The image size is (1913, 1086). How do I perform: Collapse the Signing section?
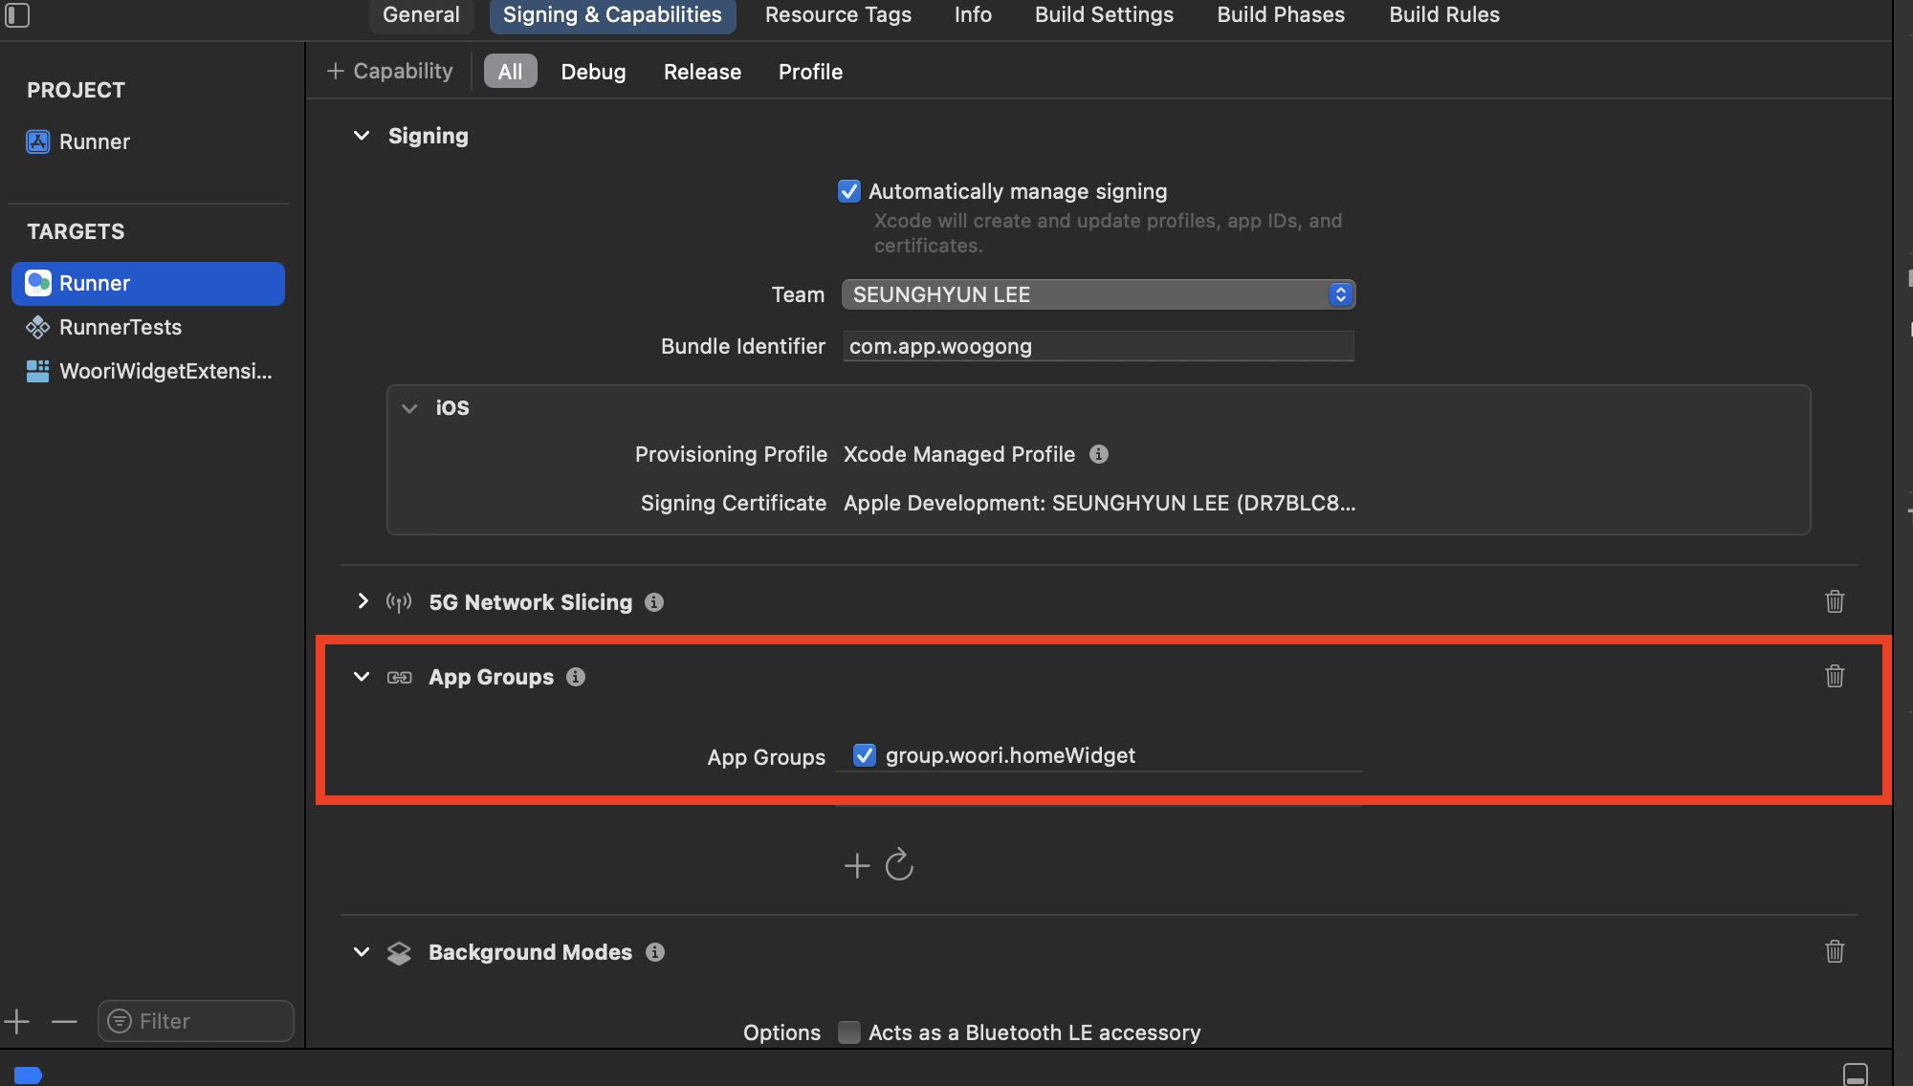[x=362, y=136]
